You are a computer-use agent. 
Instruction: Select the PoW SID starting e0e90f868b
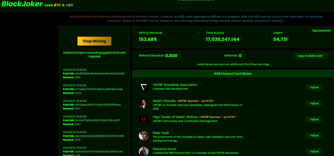100,74
